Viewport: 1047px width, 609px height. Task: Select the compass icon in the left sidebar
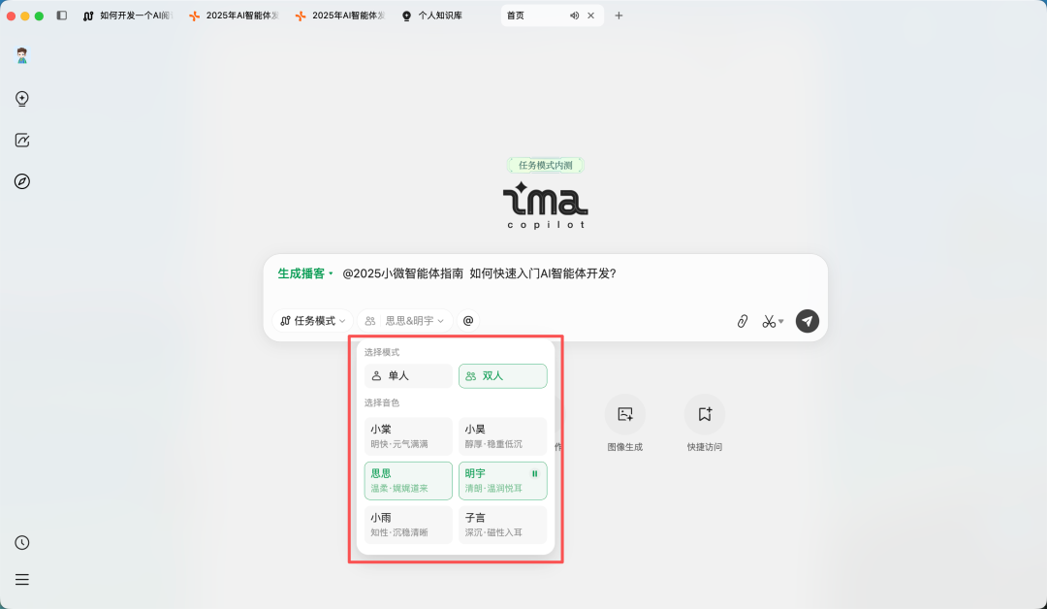pos(21,181)
